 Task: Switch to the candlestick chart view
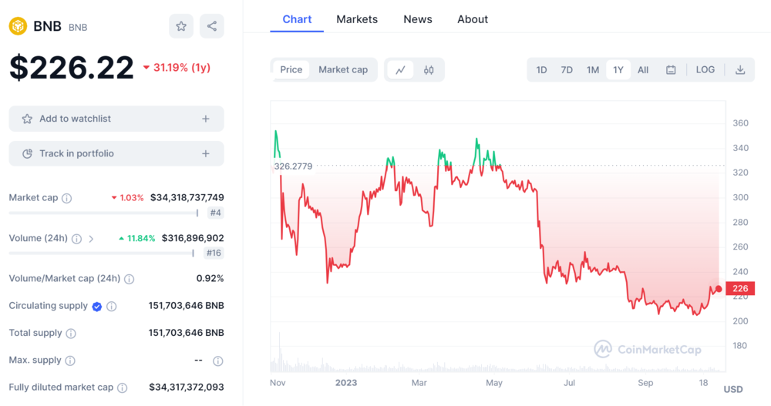click(x=429, y=70)
